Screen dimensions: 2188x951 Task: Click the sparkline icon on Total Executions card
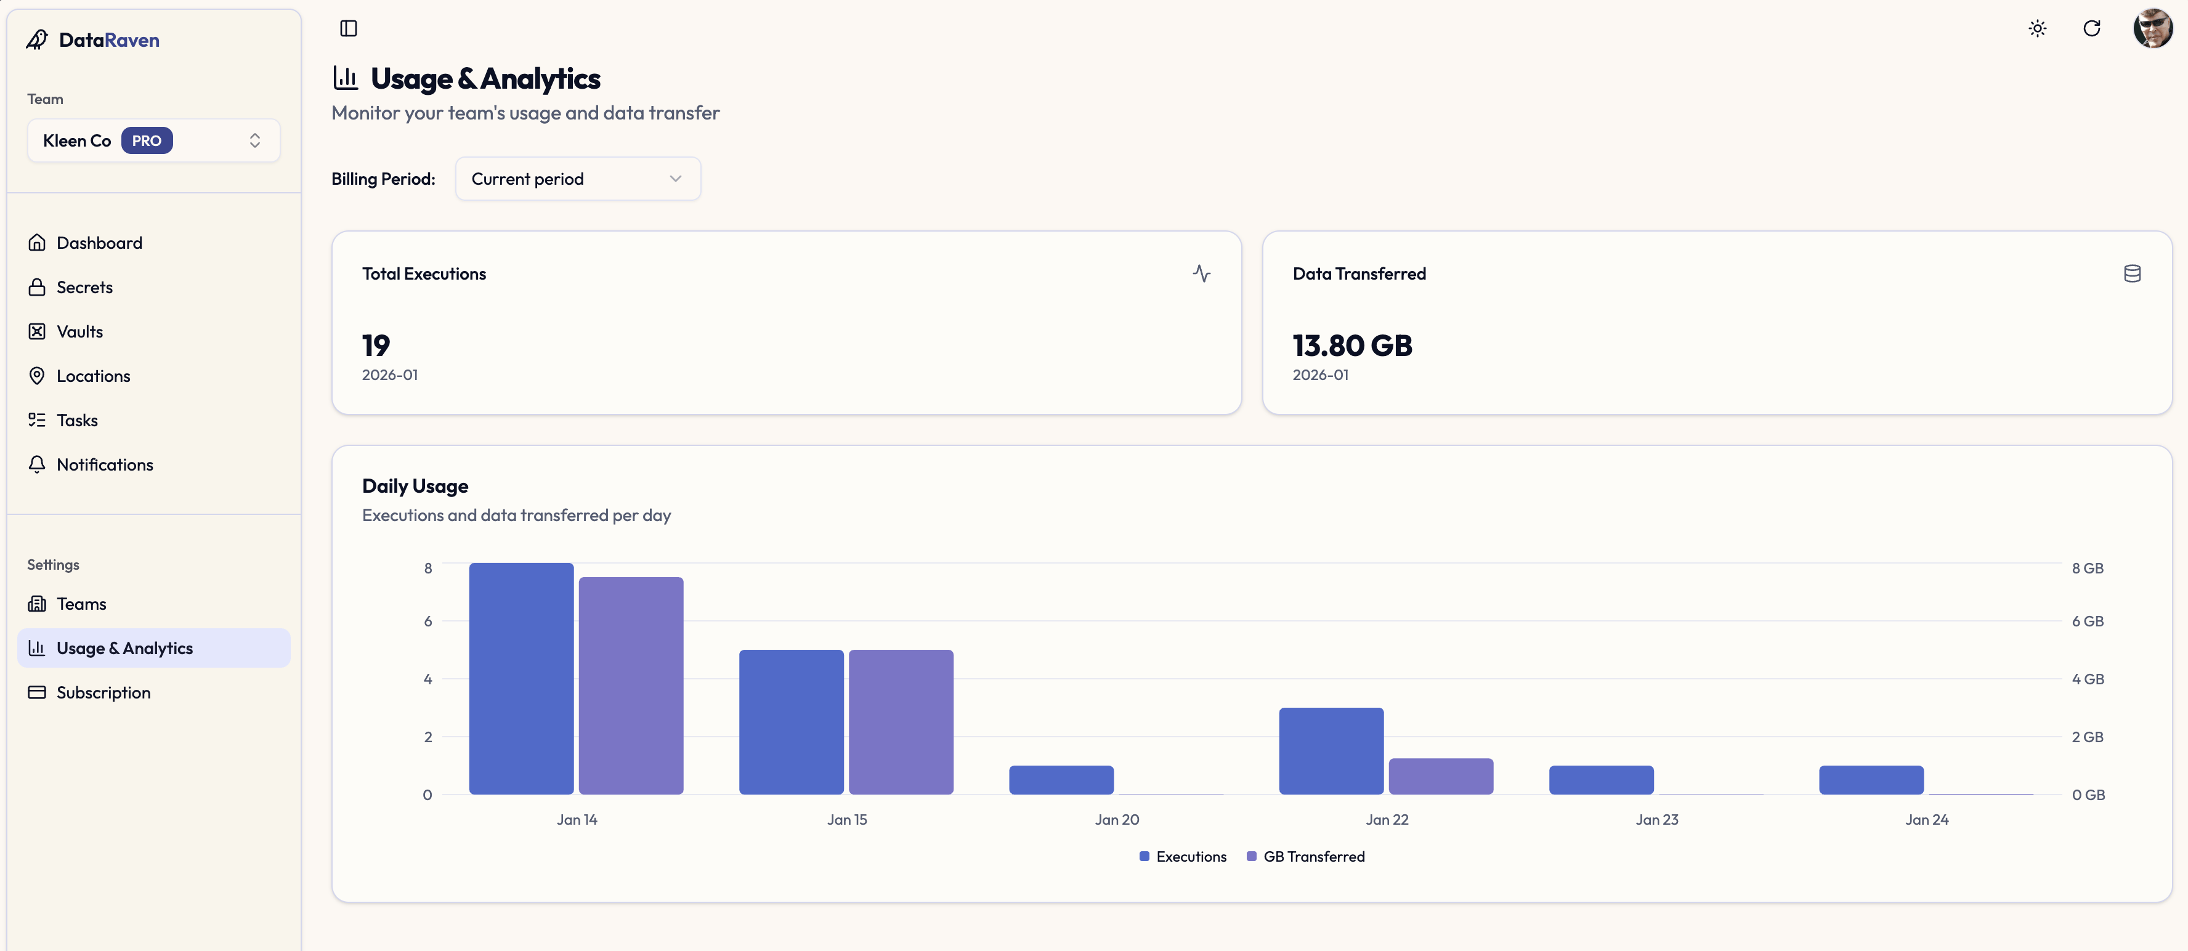click(x=1202, y=273)
